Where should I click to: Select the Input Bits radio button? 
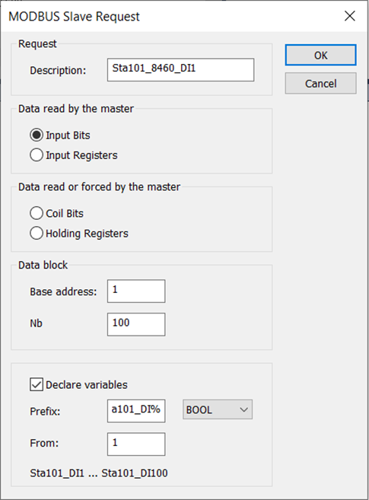click(x=37, y=135)
